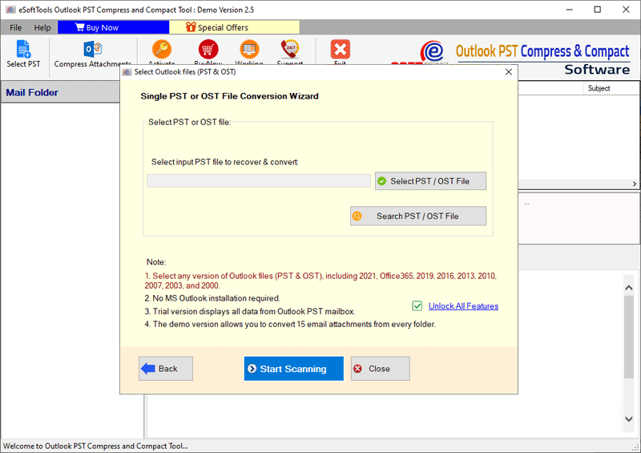Open the File menu

(x=15, y=27)
